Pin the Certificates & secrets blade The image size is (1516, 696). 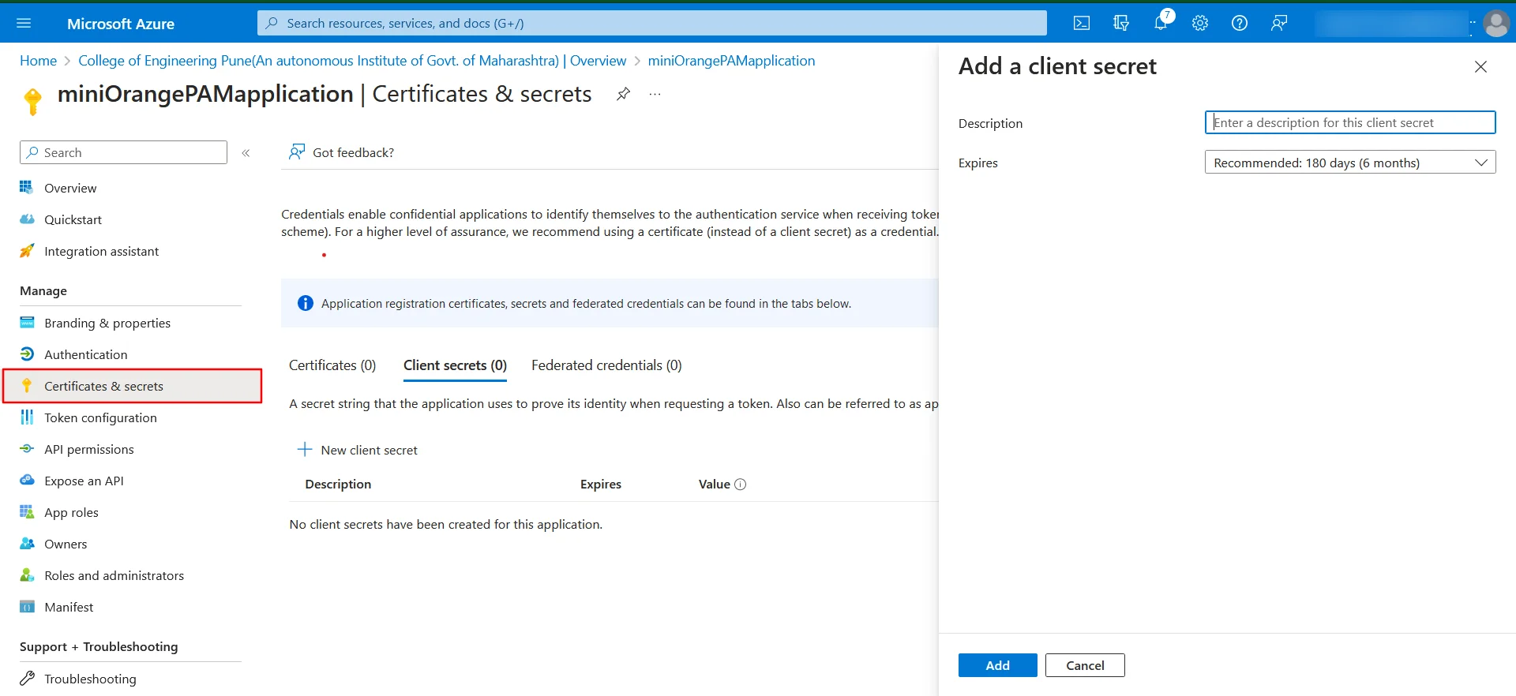coord(623,94)
